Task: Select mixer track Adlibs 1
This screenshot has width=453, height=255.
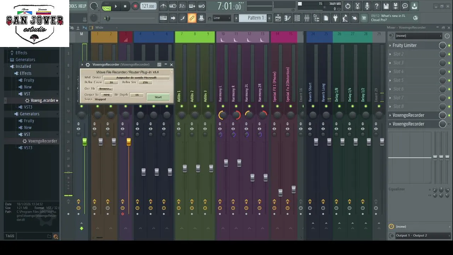Action: click(x=179, y=96)
